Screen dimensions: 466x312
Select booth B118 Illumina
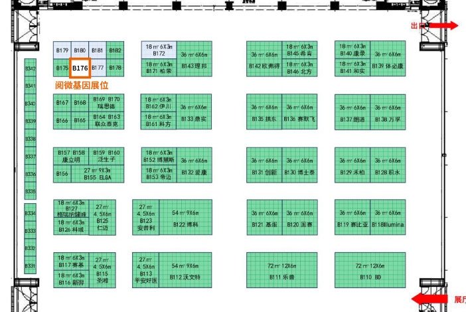tap(387, 217)
